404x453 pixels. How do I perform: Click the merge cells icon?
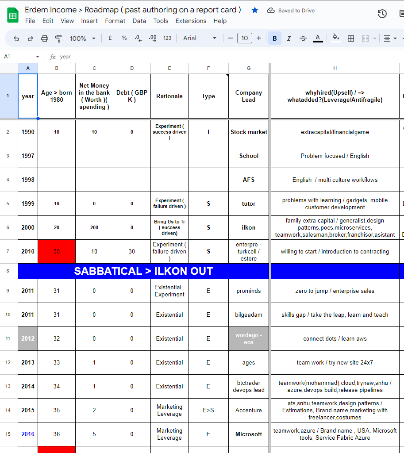coord(365,38)
